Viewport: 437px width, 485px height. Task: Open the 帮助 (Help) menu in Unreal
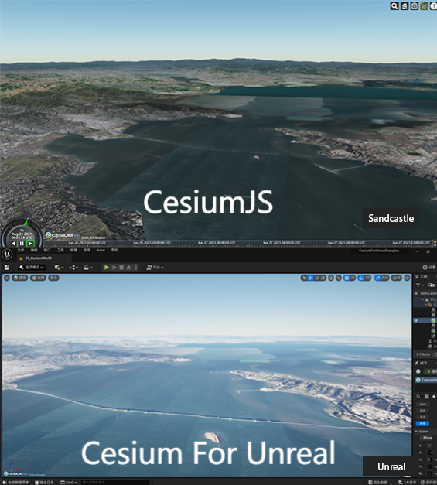(x=114, y=250)
